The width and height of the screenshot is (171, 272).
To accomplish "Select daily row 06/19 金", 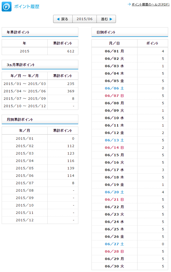I will (130, 185).
